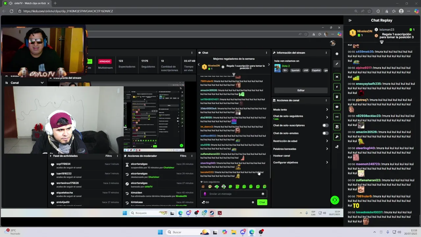Toggle Chat de solo-emotes switch
This screenshot has height=237, width=421.
pyautogui.click(x=325, y=133)
